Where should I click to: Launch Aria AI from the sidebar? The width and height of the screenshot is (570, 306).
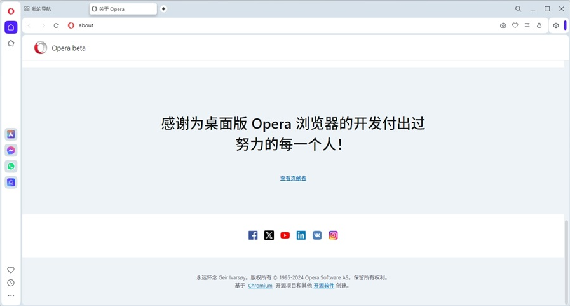tap(11, 134)
